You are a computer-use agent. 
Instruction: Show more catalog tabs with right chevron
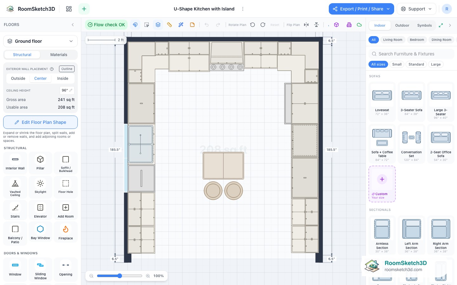450,25
